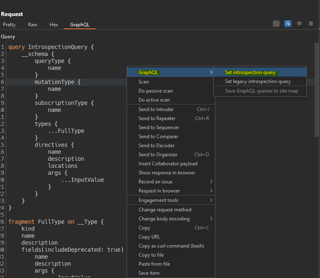This screenshot has height=278, width=320.
Task: Select Set legacy introspection query
Action: click(258, 81)
